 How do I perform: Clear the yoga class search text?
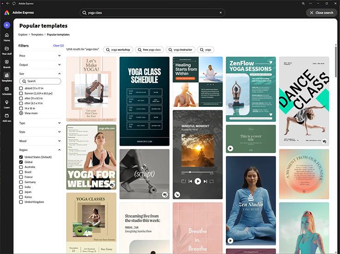tap(220, 13)
